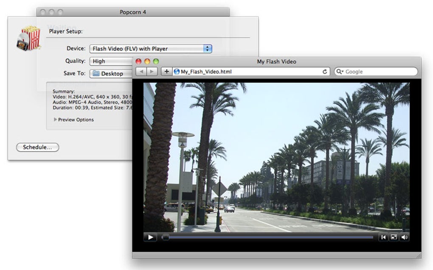Click the globe site icon in address bar
433x270 pixels.
(x=177, y=72)
